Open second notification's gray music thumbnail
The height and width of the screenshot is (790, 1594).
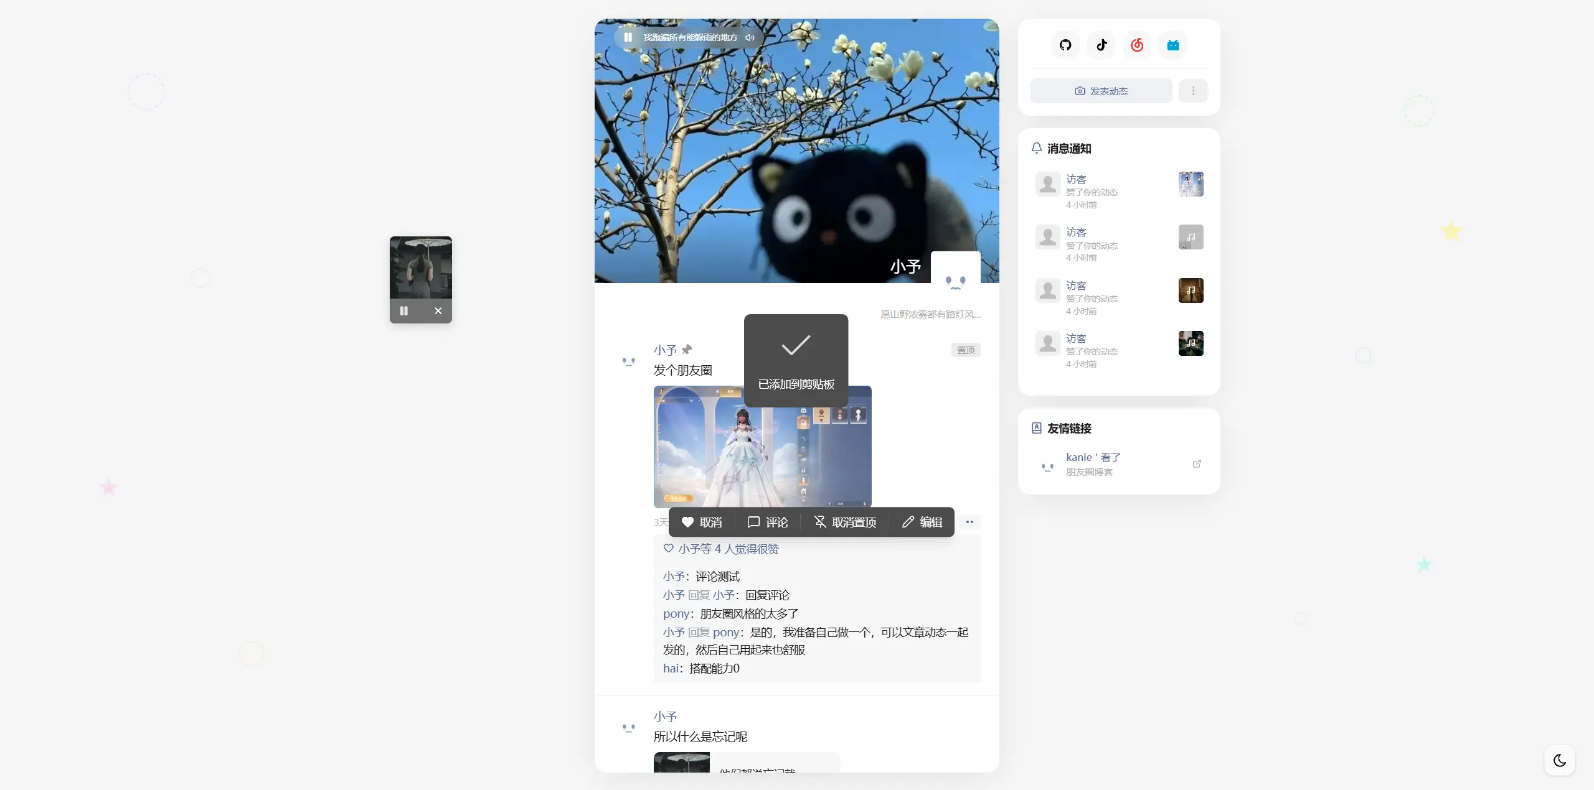point(1191,237)
